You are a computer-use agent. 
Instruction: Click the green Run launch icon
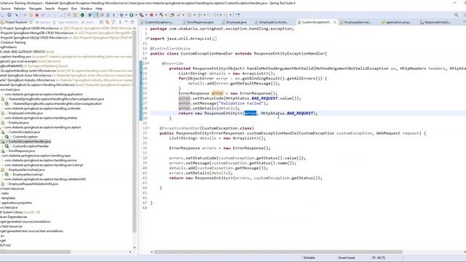131,15
